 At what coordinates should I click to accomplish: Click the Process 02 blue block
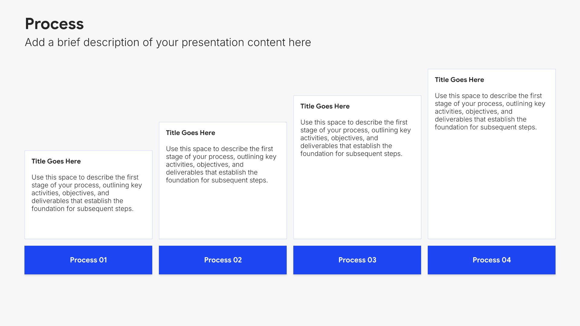coord(223,260)
